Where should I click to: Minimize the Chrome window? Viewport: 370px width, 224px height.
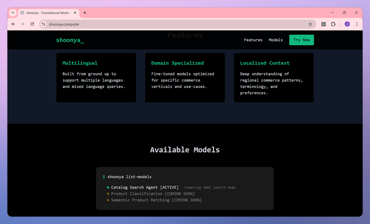coord(333,13)
